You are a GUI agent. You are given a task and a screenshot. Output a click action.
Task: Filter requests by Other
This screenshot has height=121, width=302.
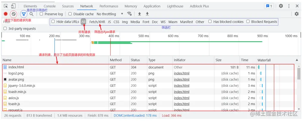200,22
